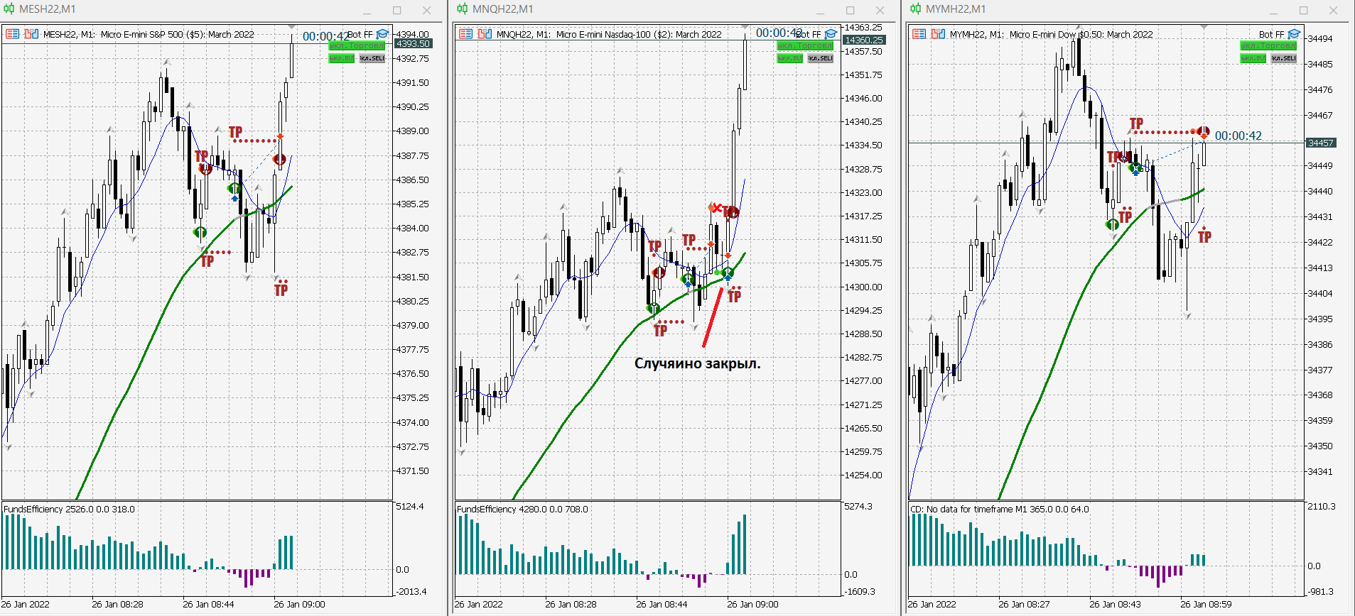Click the One Click Trading icon on the MYMH22 chart
This screenshot has width=1355, height=616.
click(938, 34)
